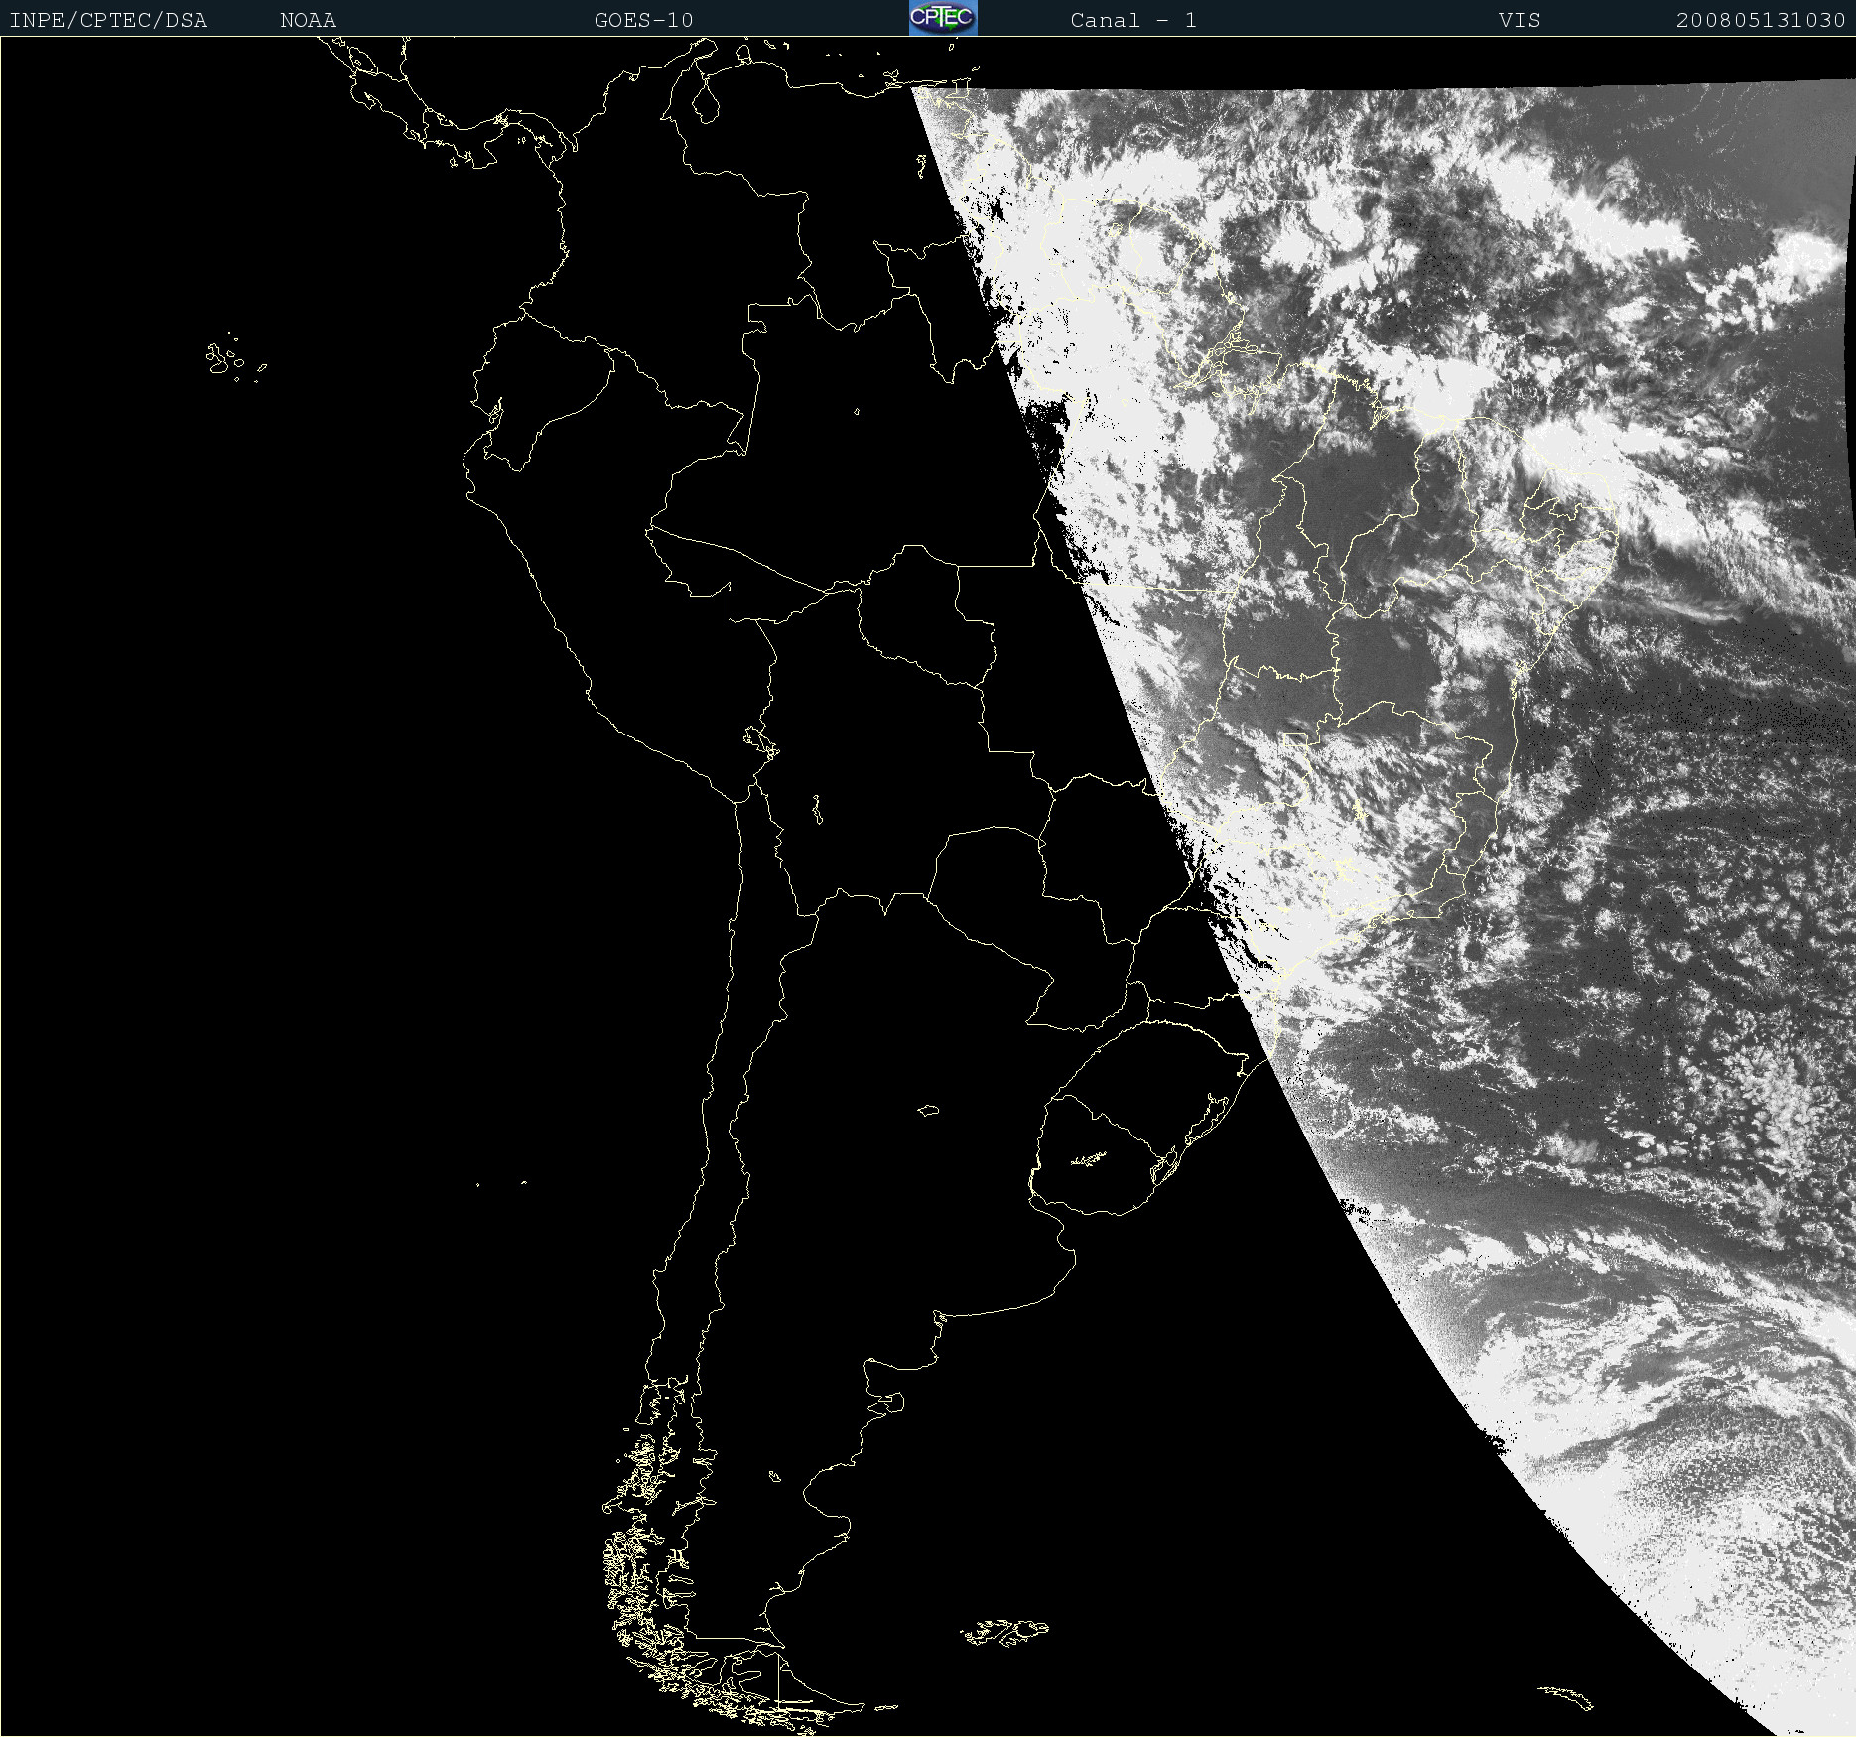Screen dimensions: 1856x1737
Task: Click the NOAA label in header
Action: (308, 21)
